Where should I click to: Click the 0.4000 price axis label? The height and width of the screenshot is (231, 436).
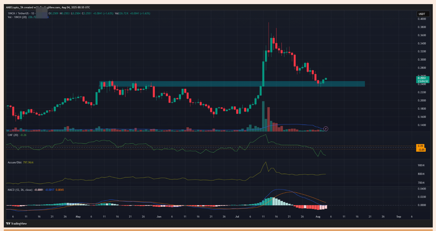(x=422, y=19)
